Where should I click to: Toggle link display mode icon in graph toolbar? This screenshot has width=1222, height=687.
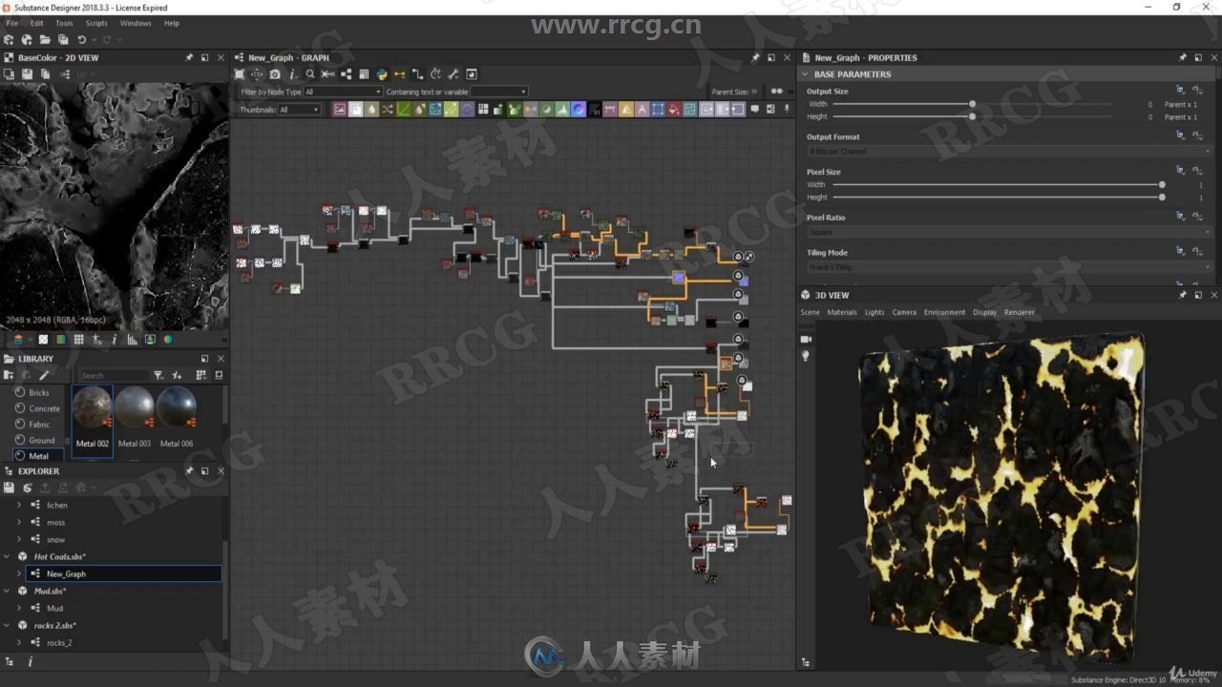[417, 74]
